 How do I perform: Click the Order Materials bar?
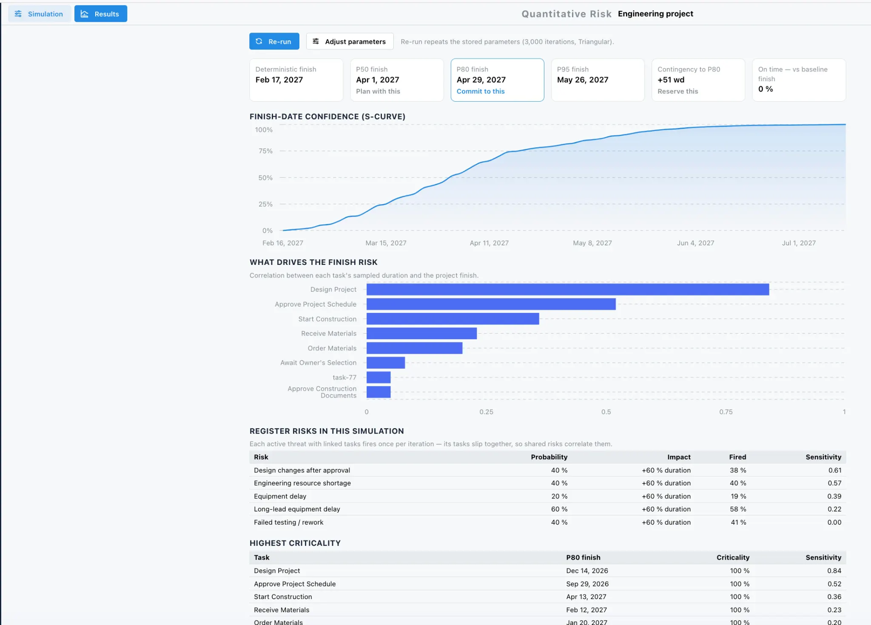pyautogui.click(x=414, y=348)
